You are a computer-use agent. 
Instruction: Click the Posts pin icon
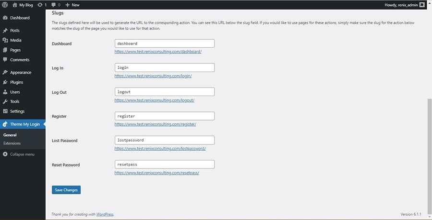tap(5, 31)
